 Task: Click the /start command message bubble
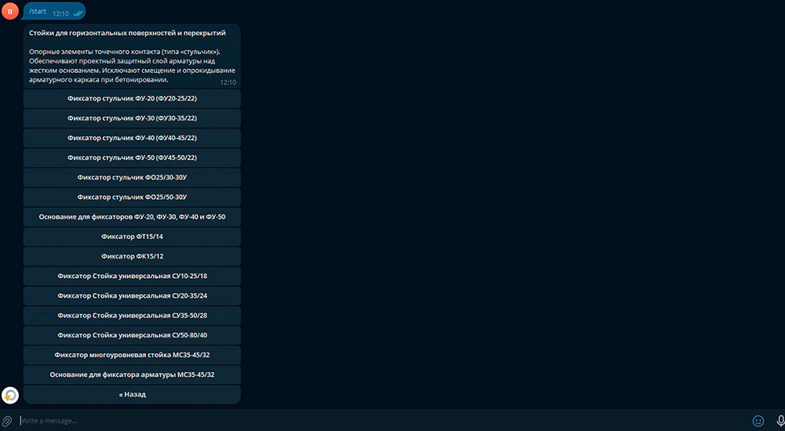54,12
